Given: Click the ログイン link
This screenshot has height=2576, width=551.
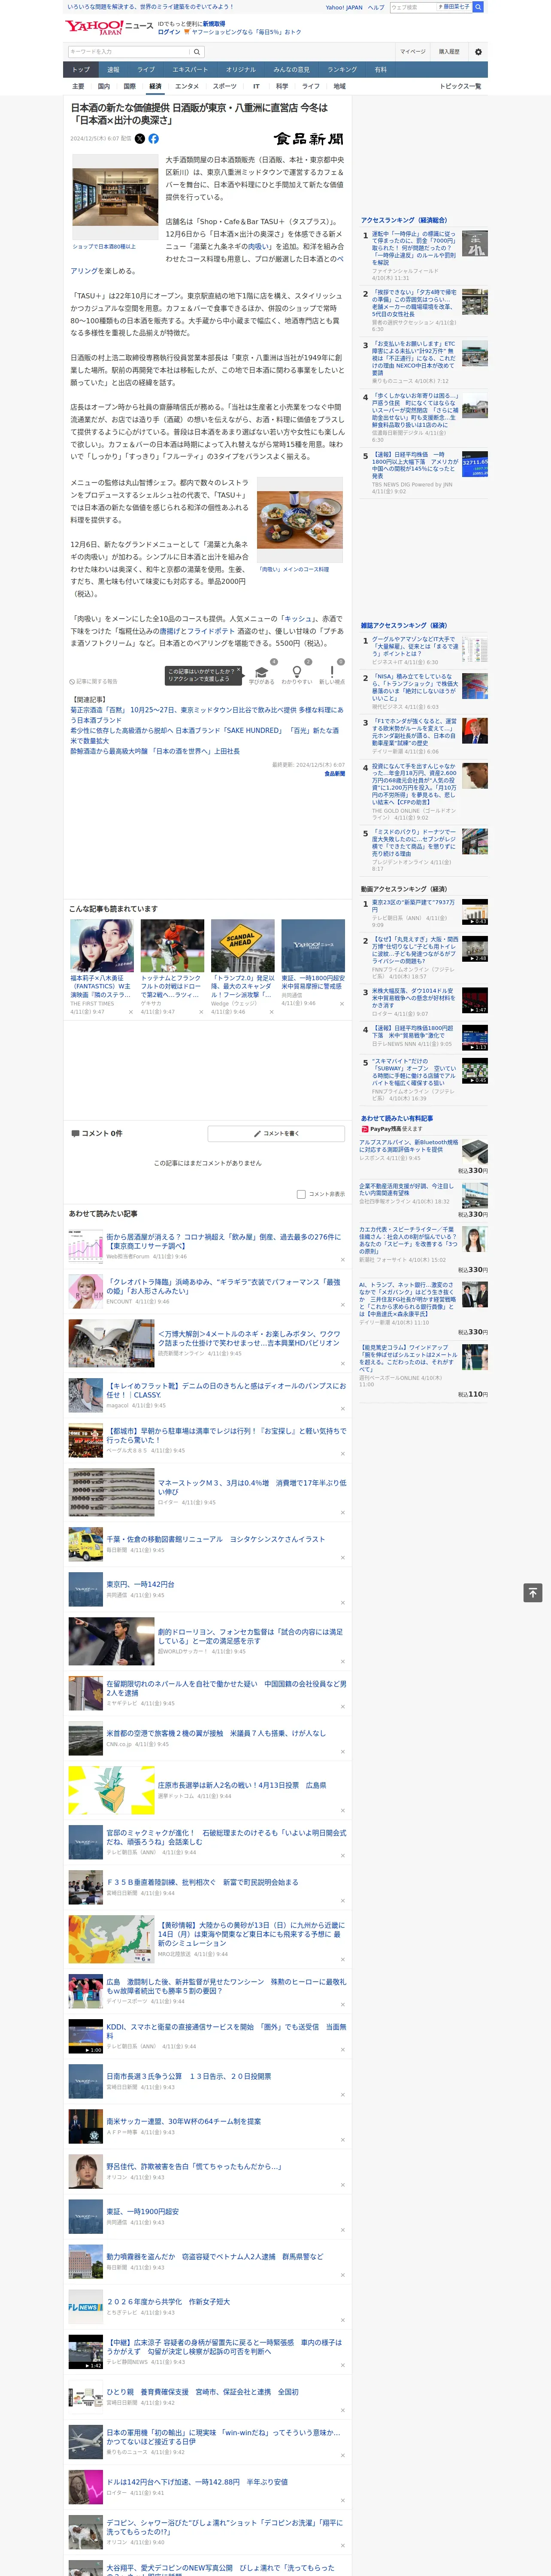Looking at the screenshot, I should (x=169, y=32).
